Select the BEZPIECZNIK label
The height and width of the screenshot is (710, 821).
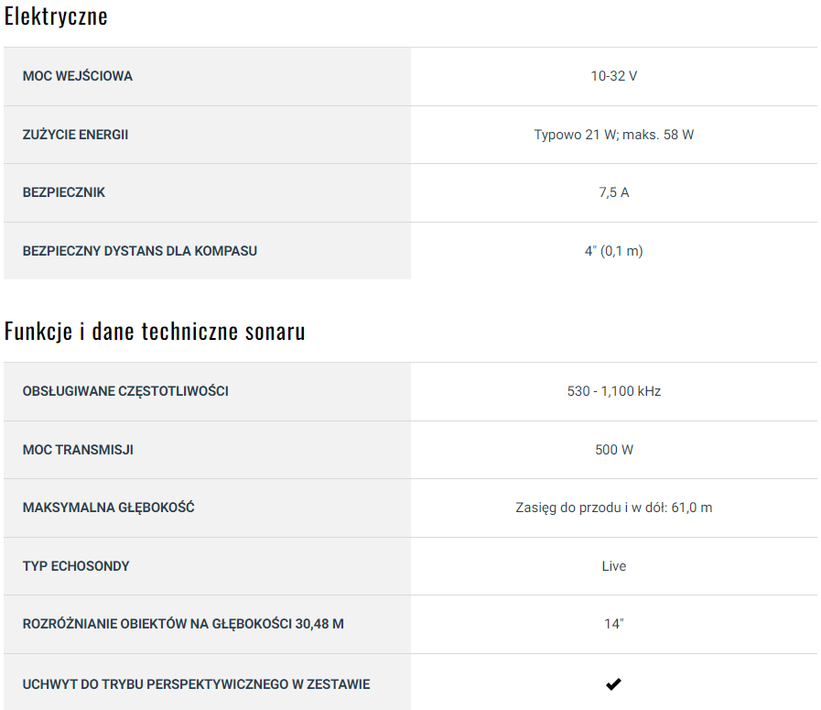tap(64, 192)
